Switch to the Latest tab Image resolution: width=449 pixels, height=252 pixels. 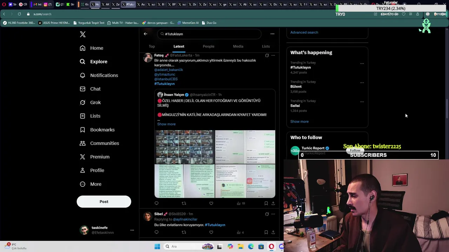pyautogui.click(x=179, y=46)
